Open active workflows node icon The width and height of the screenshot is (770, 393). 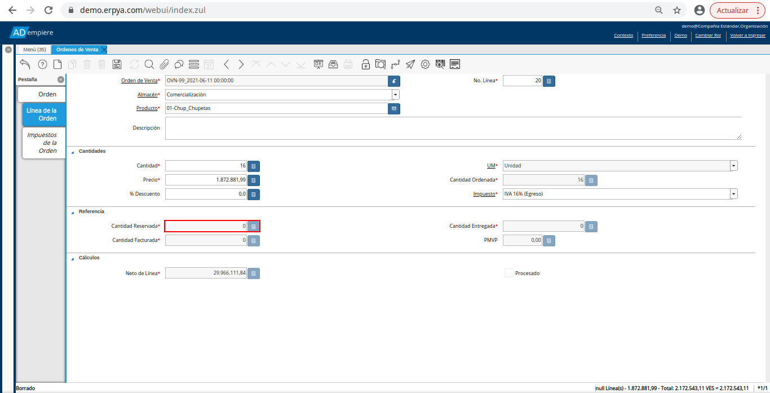[396, 64]
